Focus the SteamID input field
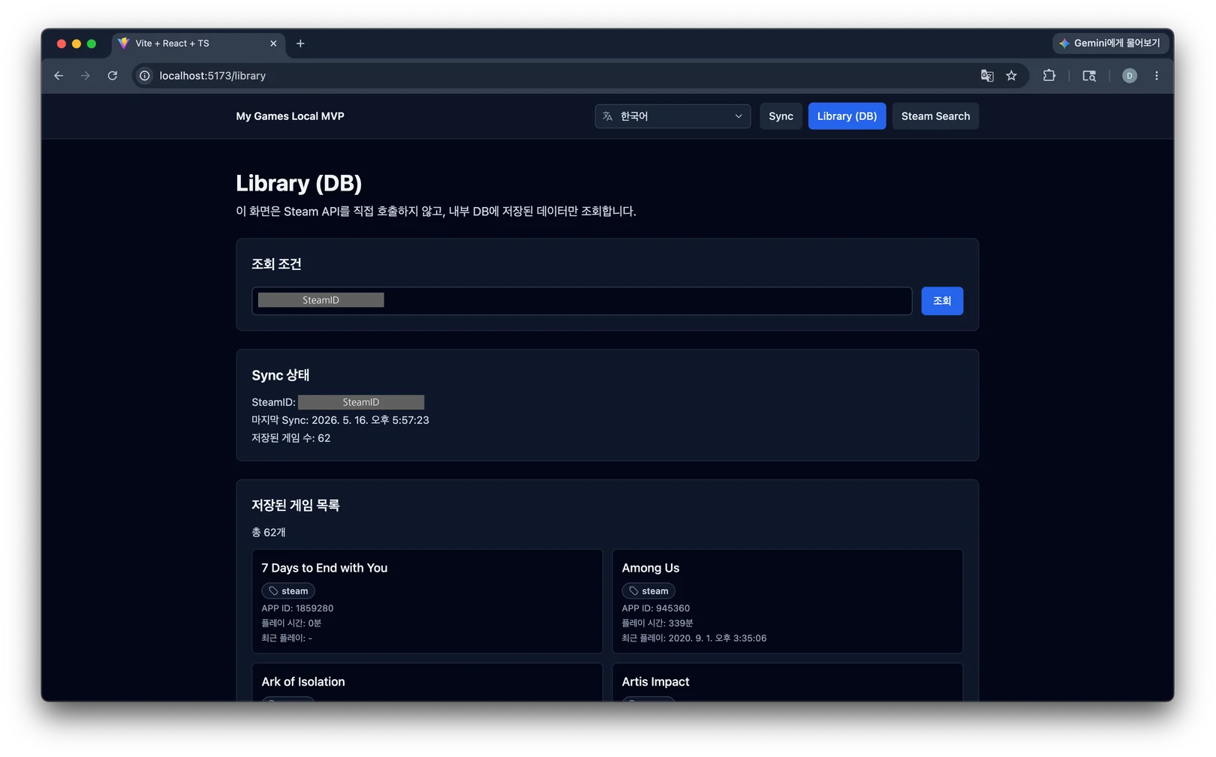This screenshot has height=757, width=1216. (x=582, y=301)
